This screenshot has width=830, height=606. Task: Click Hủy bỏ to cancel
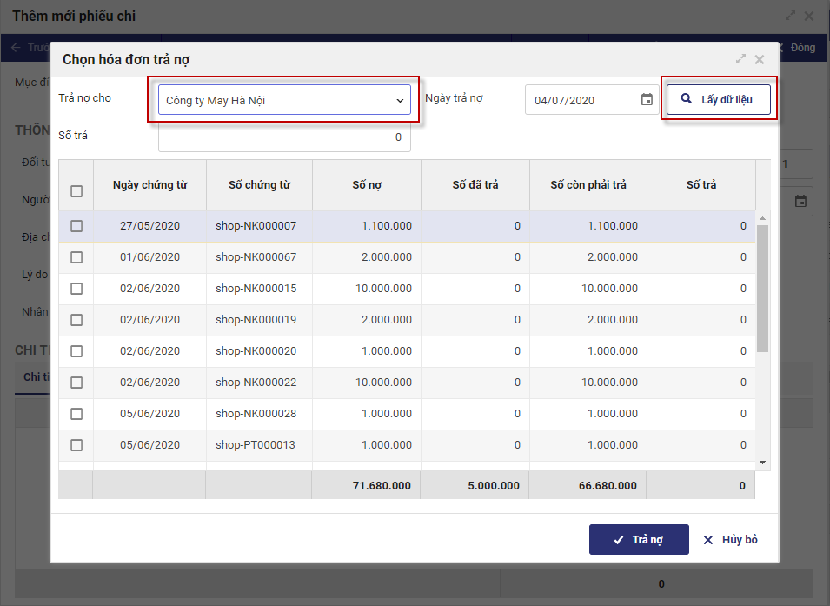730,540
